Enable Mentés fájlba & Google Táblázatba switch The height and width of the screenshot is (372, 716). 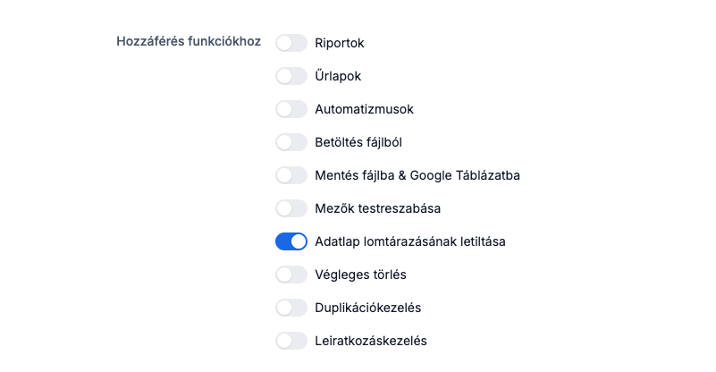[x=291, y=175]
